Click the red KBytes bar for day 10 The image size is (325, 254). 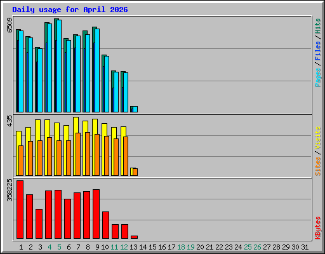(x=105, y=225)
